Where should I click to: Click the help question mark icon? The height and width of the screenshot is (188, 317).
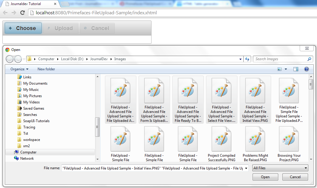tap(306, 69)
